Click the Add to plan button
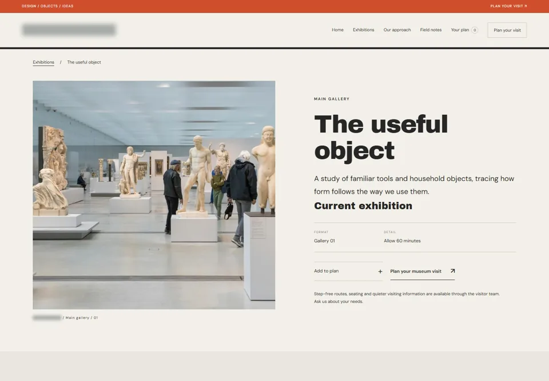Screen dimensions: 549x381 [348, 271]
